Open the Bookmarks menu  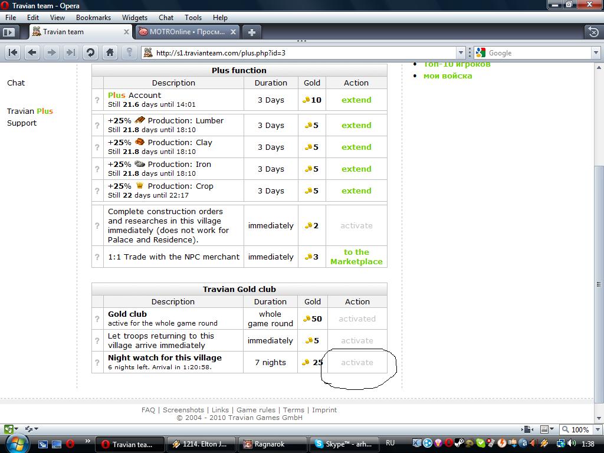(93, 18)
